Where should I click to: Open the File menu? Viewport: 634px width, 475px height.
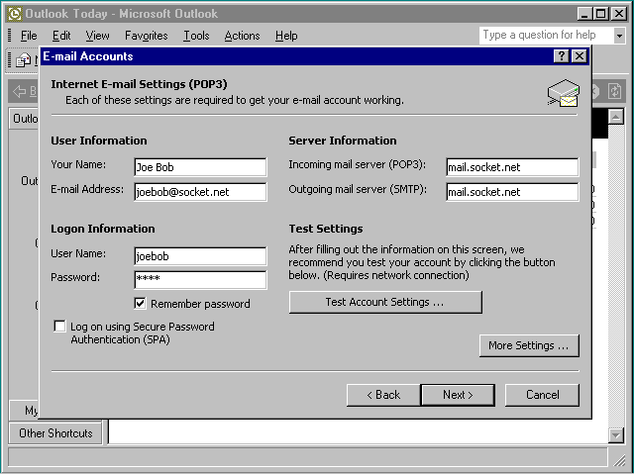[x=29, y=36]
